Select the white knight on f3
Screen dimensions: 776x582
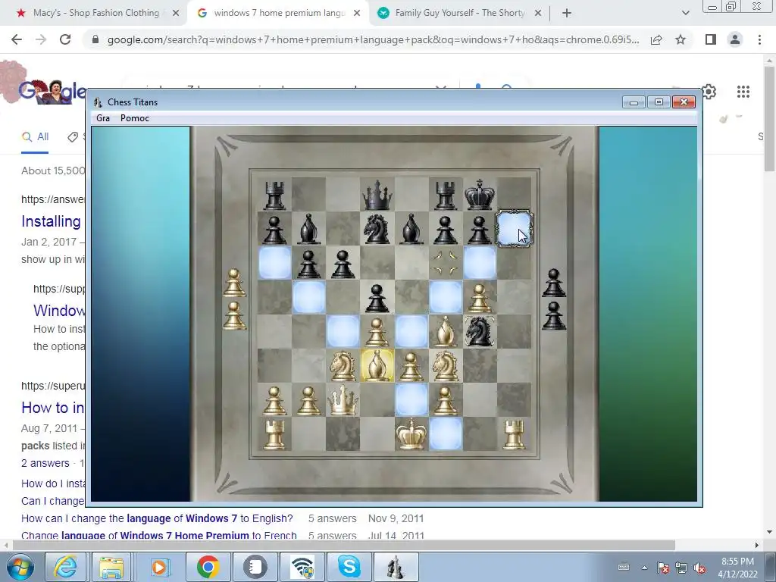point(446,365)
